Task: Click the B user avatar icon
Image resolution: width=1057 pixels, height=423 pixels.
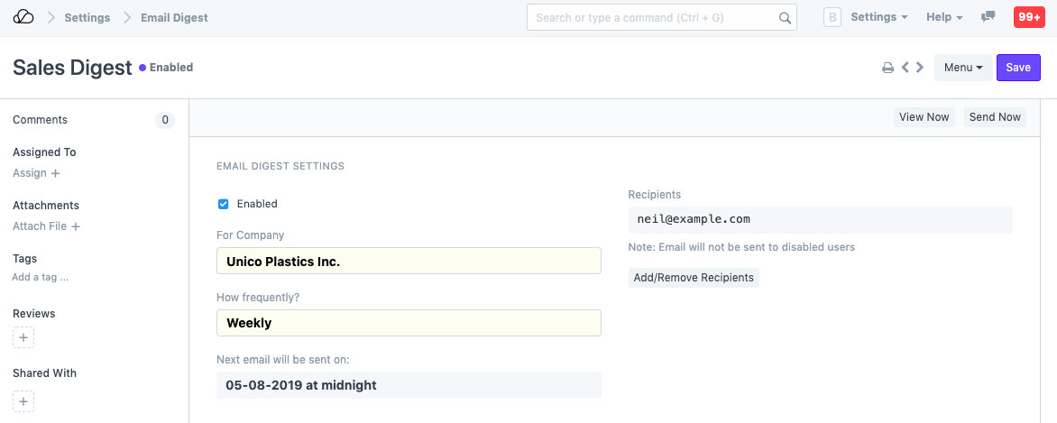Action: pos(832,17)
